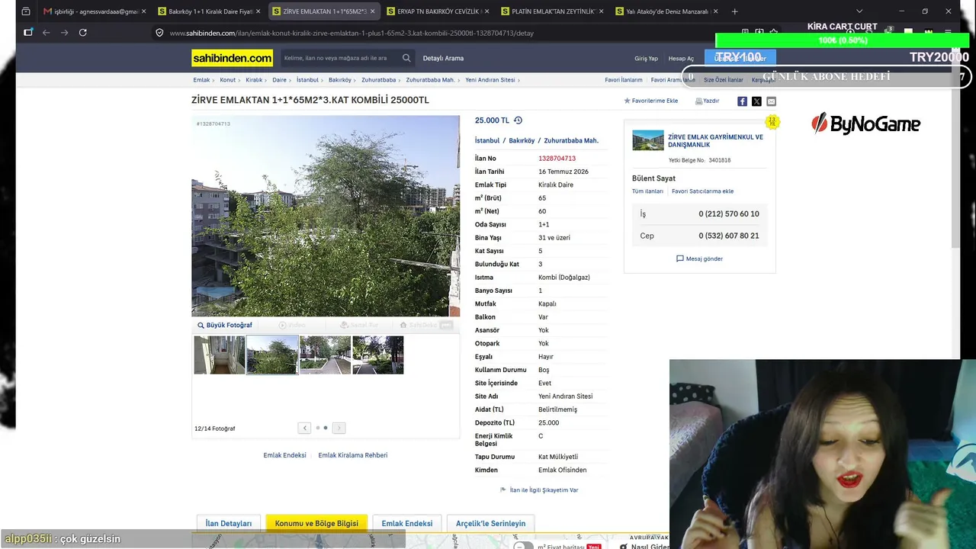
Task: Close the Gmail işbirliği tab
Action: (143, 11)
